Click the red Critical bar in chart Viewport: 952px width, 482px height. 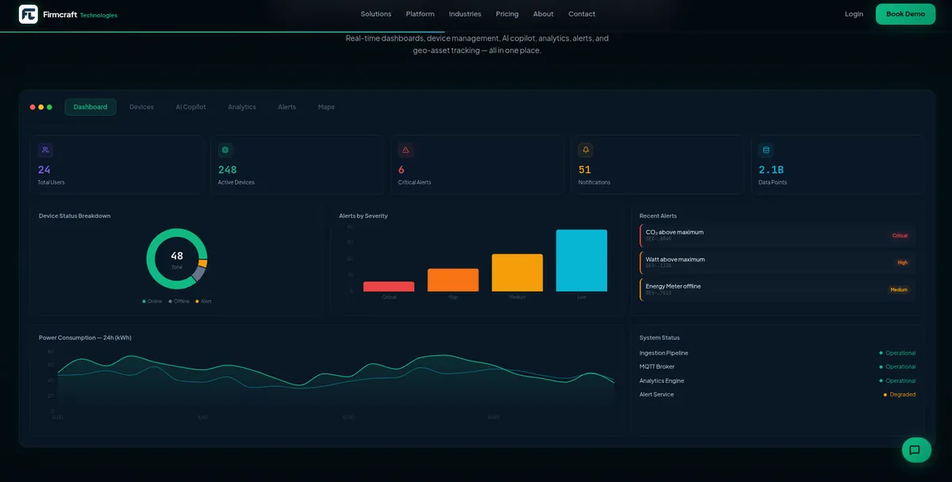[x=389, y=287]
